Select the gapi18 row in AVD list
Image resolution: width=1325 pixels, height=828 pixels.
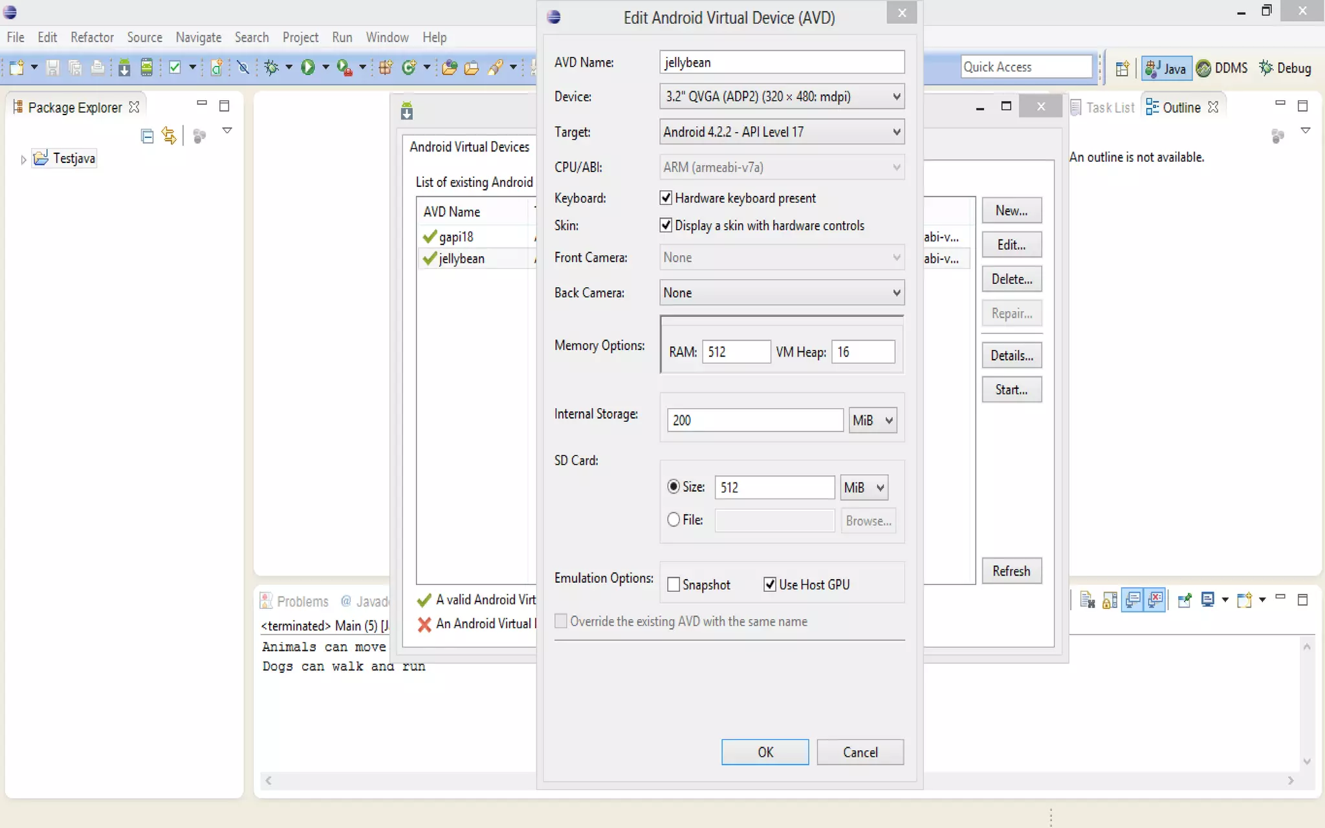click(x=477, y=237)
